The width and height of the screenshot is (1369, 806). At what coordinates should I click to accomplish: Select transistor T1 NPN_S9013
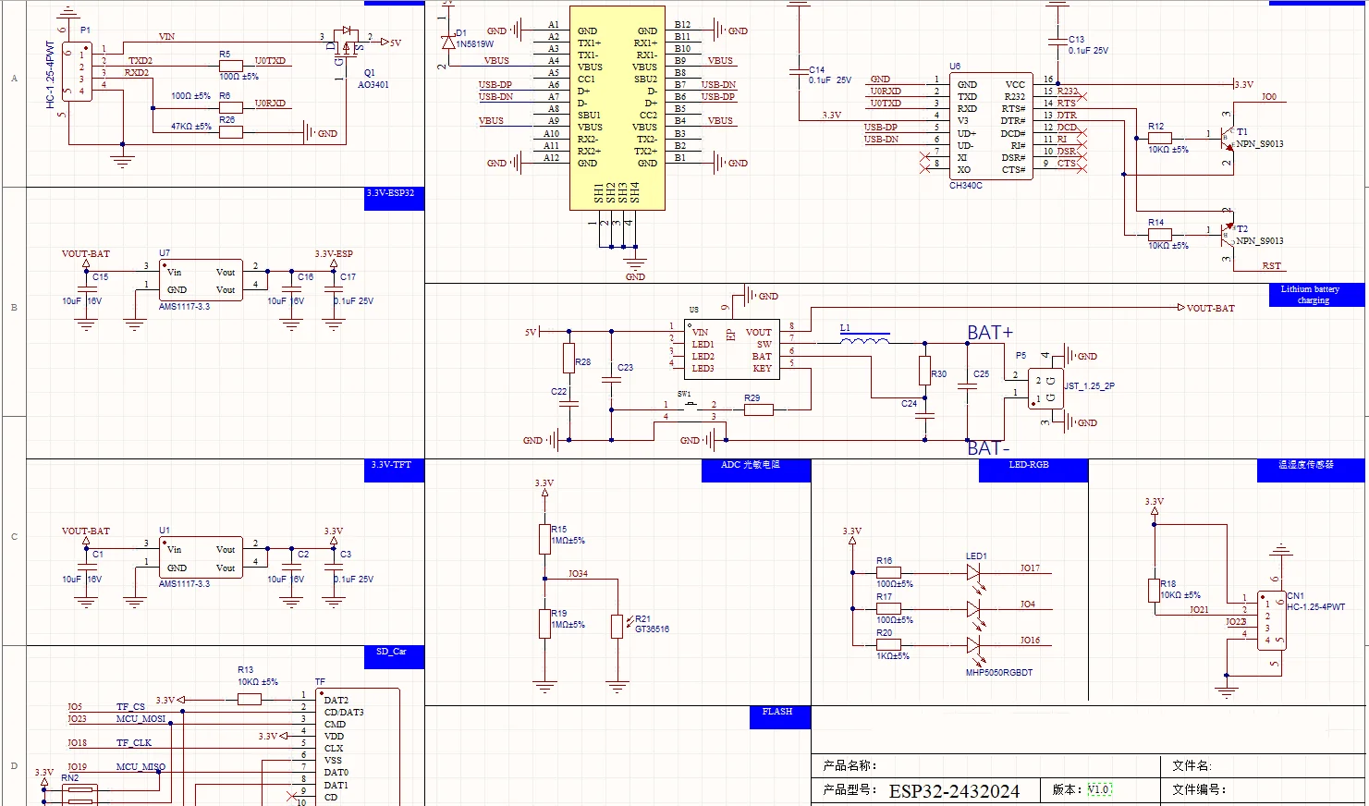pos(1227,137)
